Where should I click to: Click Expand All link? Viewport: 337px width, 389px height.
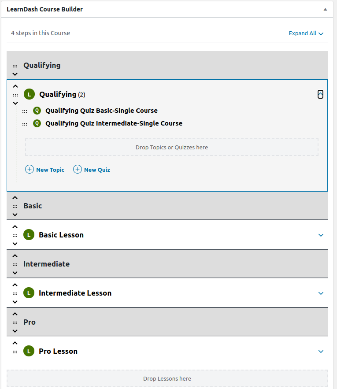306,33
